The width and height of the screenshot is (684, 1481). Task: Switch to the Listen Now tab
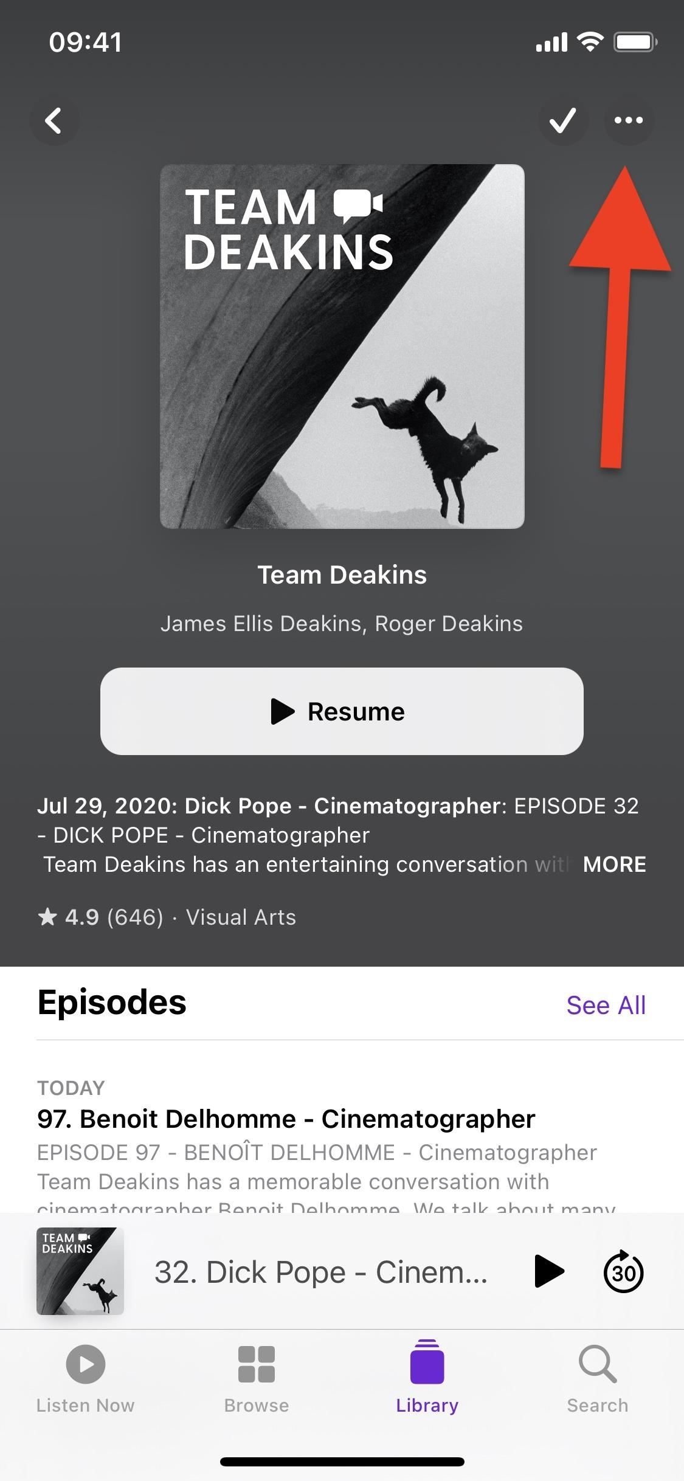pyautogui.click(x=85, y=1379)
